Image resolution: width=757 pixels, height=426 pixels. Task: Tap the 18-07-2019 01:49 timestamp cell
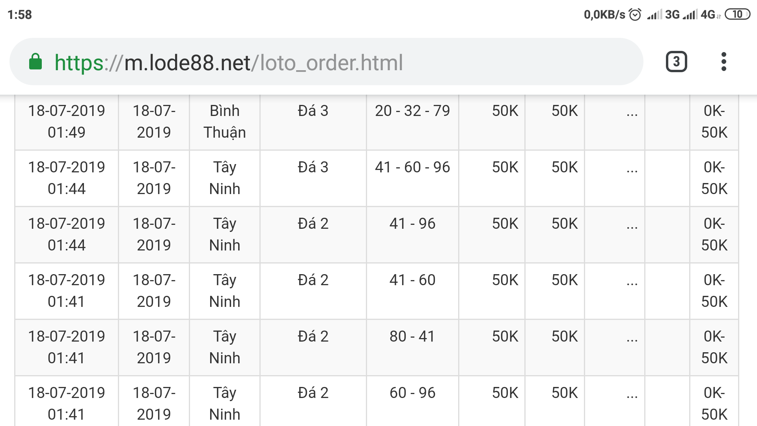(67, 121)
